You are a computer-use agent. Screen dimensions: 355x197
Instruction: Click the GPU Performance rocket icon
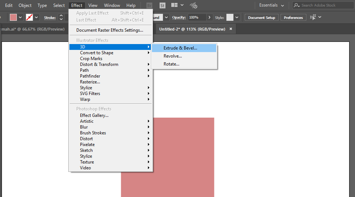(194, 5)
